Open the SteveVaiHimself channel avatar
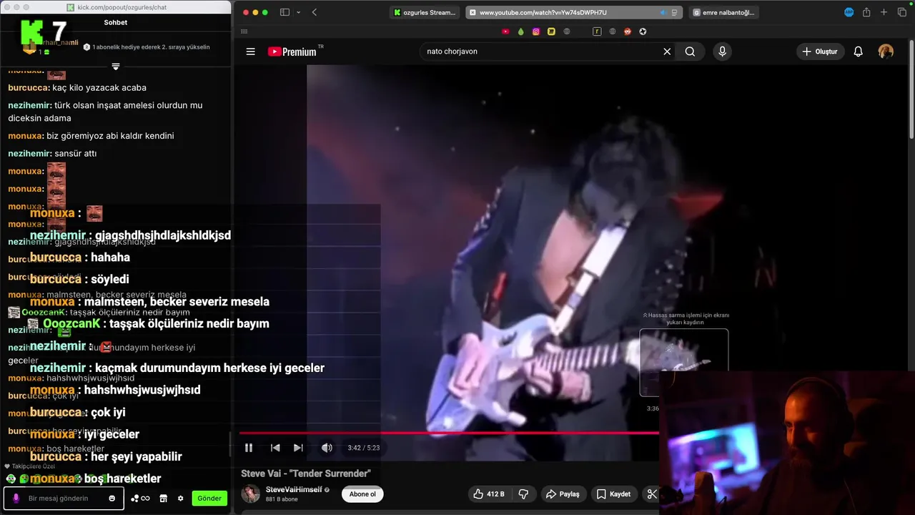 (x=250, y=494)
